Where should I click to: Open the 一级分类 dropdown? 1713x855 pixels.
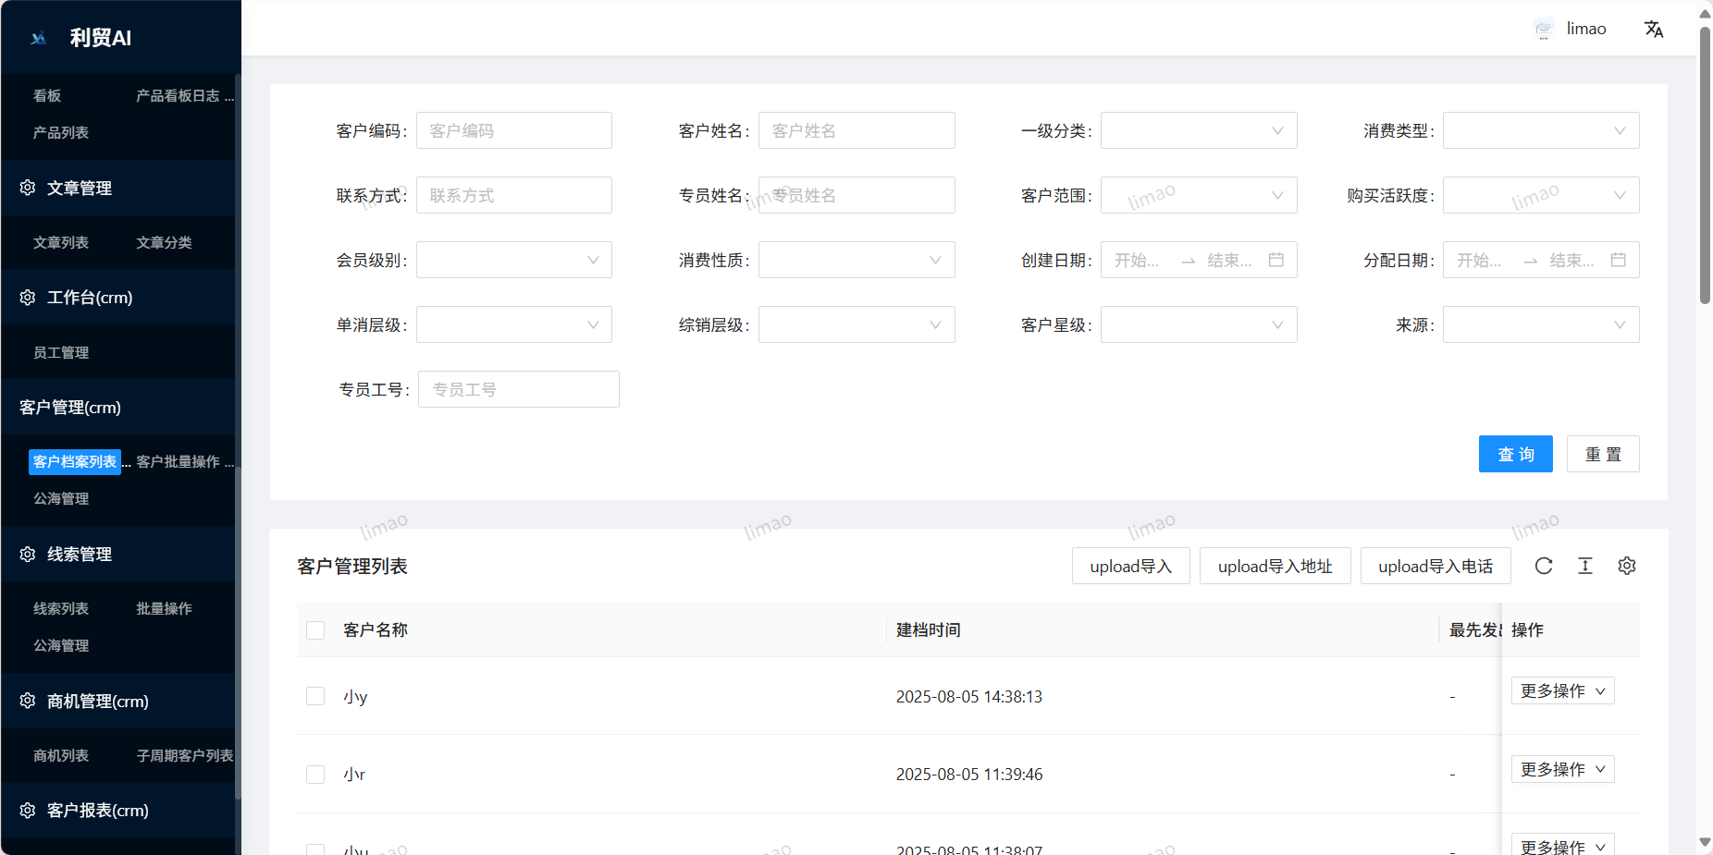[x=1199, y=130]
